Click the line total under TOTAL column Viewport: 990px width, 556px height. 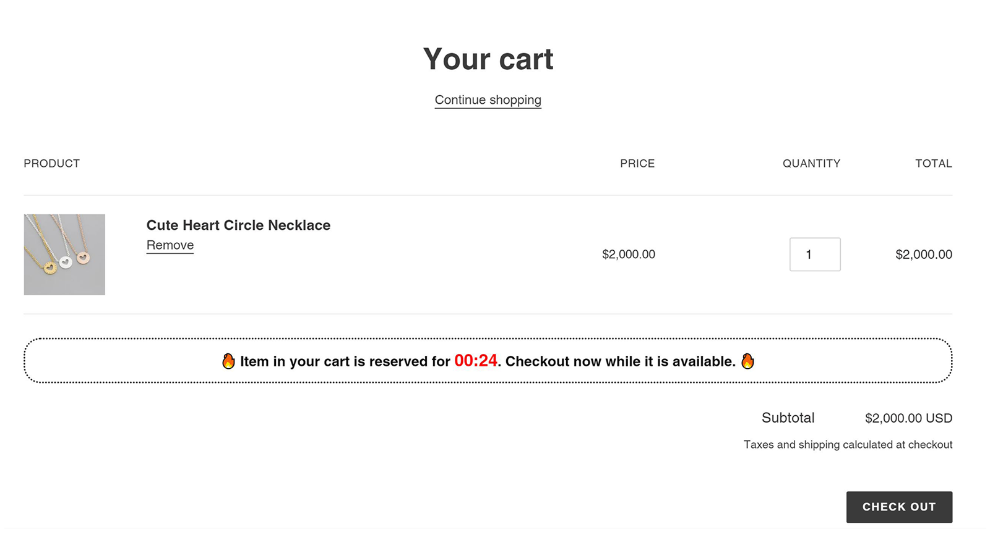(923, 255)
